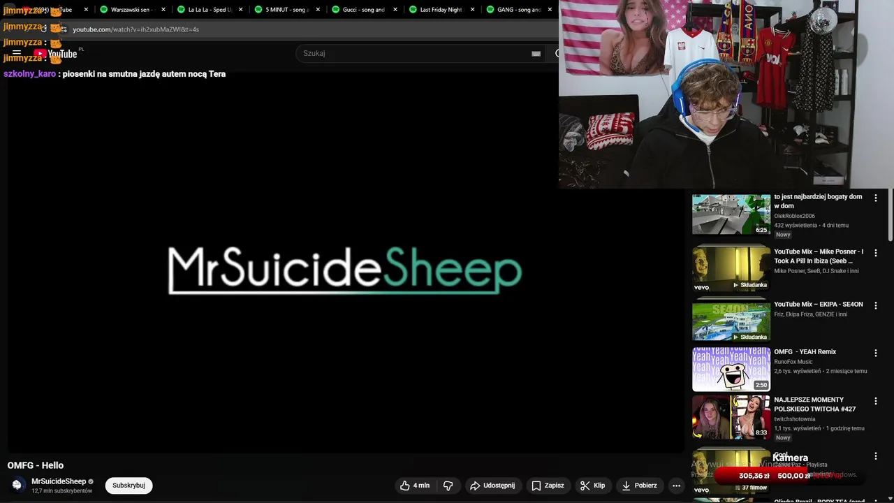Save video with Zapisz button

click(548, 486)
